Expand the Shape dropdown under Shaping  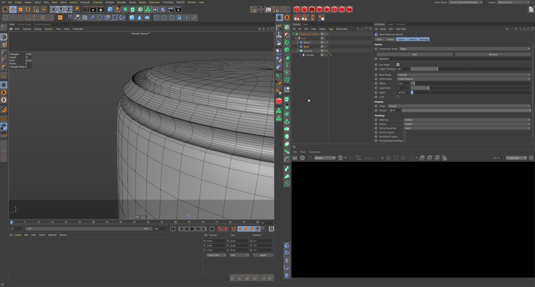coord(459,106)
